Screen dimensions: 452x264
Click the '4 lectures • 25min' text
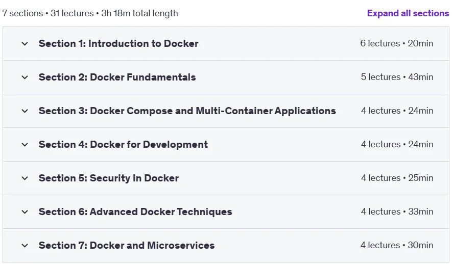click(x=397, y=178)
